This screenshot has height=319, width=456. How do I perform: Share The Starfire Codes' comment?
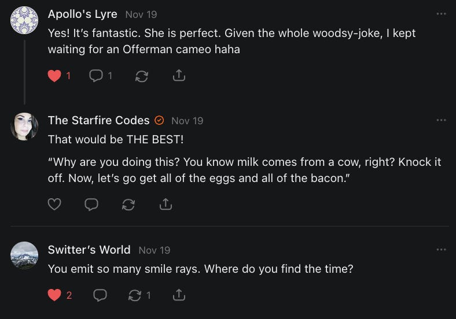coord(166,204)
